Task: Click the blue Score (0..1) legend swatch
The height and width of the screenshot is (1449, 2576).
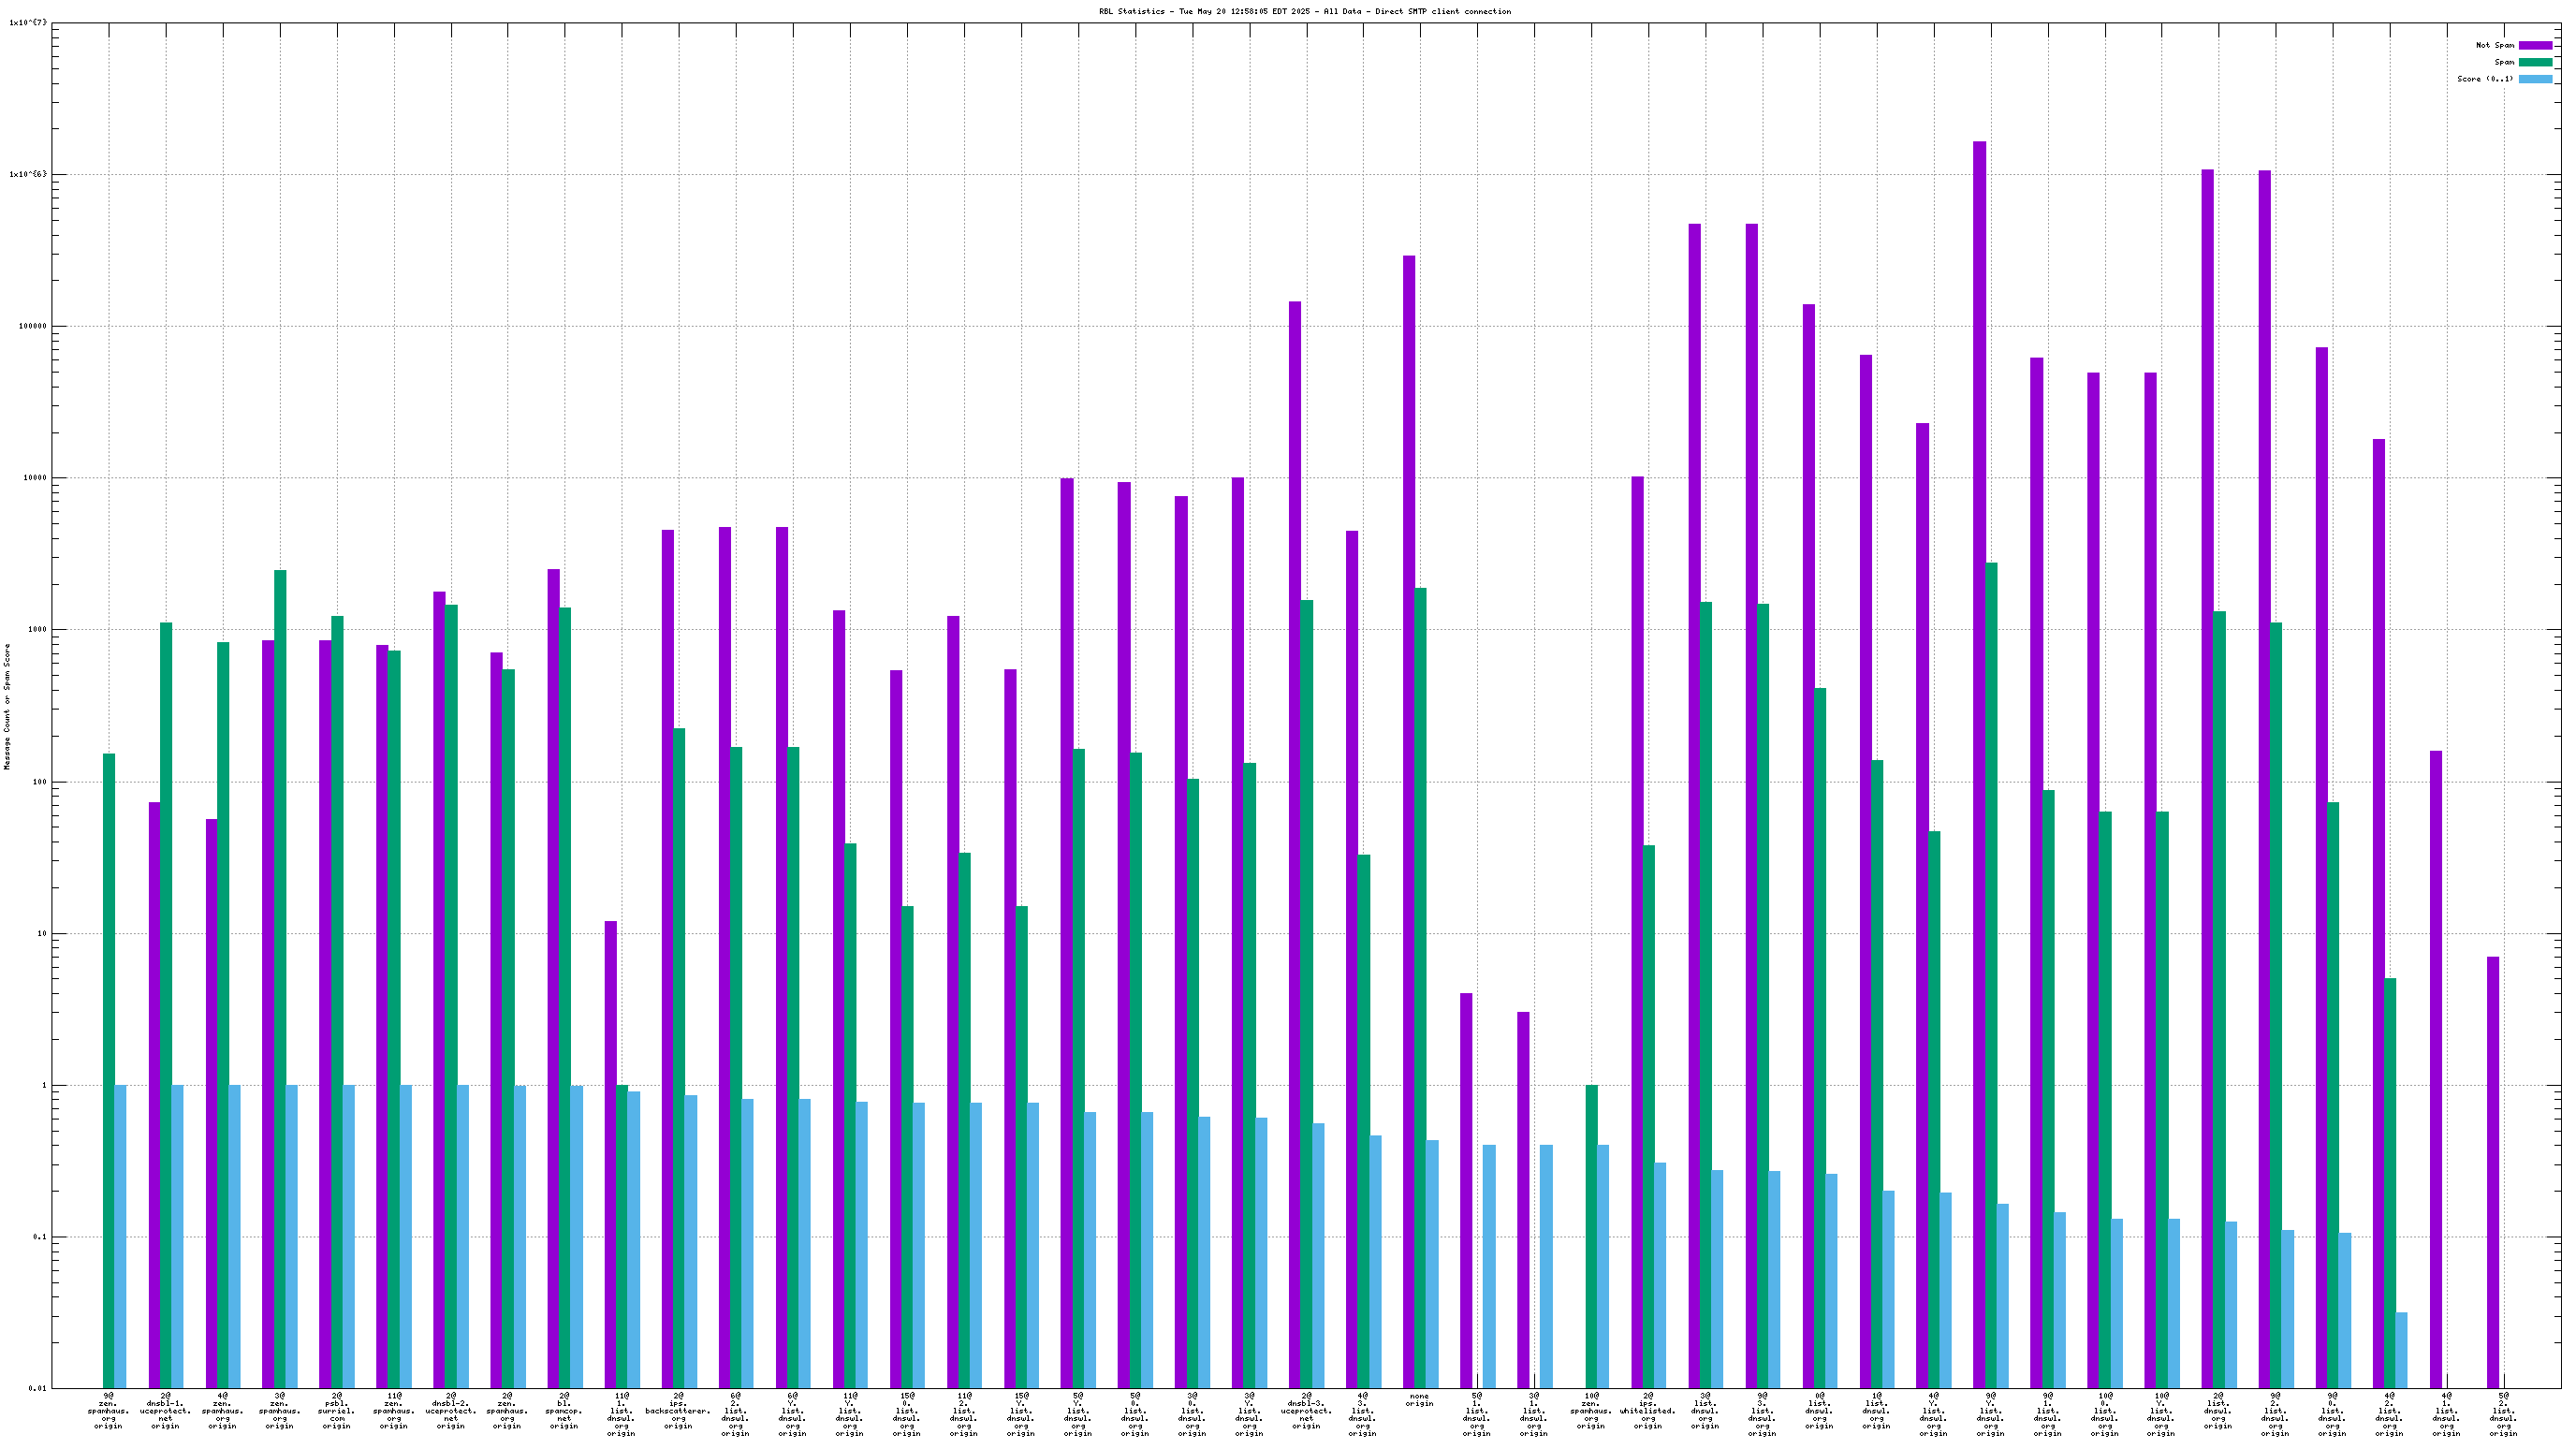Action: [2535, 79]
